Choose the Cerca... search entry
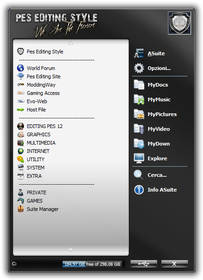203x280 pixels. (x=157, y=175)
